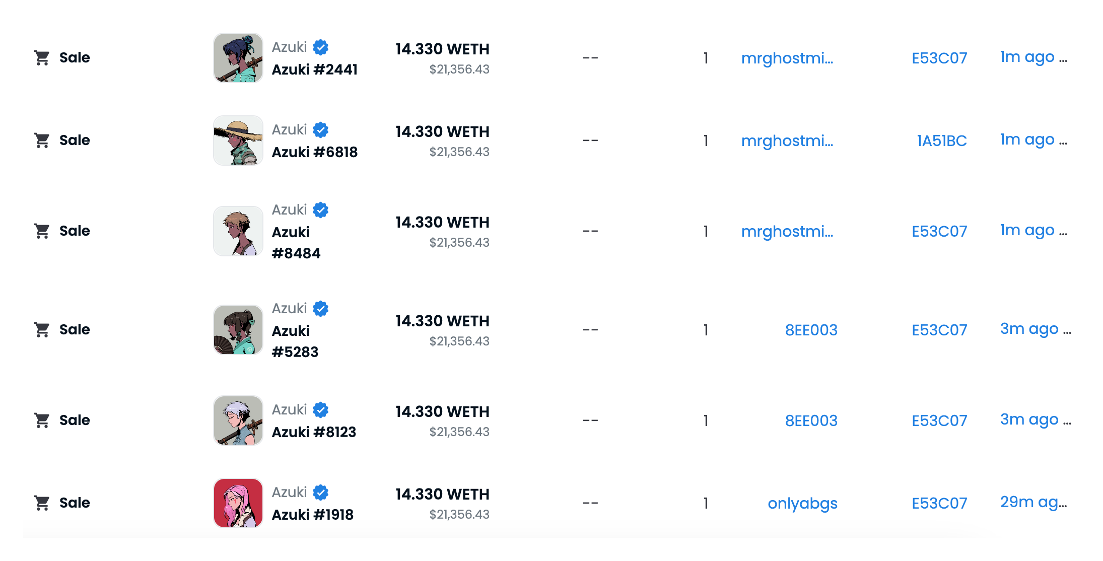Open the pink-haired Azuki #1918 thumbnail

point(238,503)
